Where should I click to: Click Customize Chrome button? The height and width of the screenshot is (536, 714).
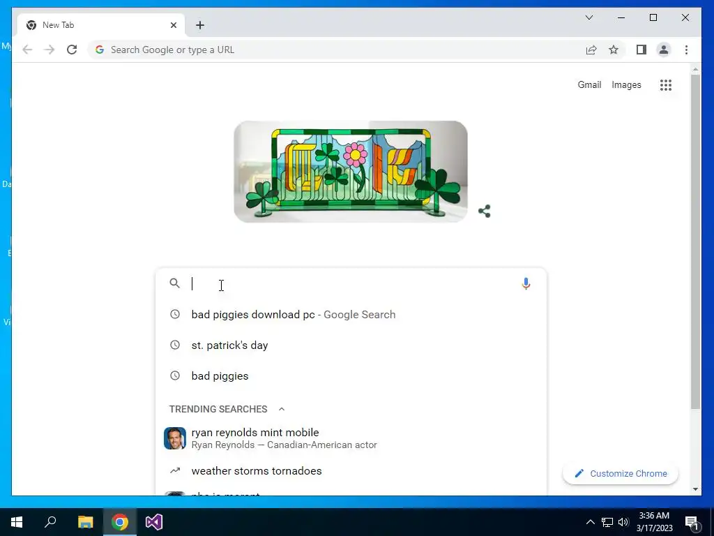[620, 474]
